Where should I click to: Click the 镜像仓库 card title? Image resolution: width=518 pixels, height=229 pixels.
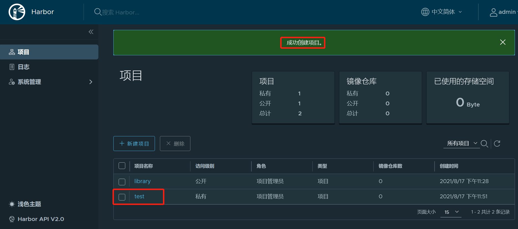point(362,81)
